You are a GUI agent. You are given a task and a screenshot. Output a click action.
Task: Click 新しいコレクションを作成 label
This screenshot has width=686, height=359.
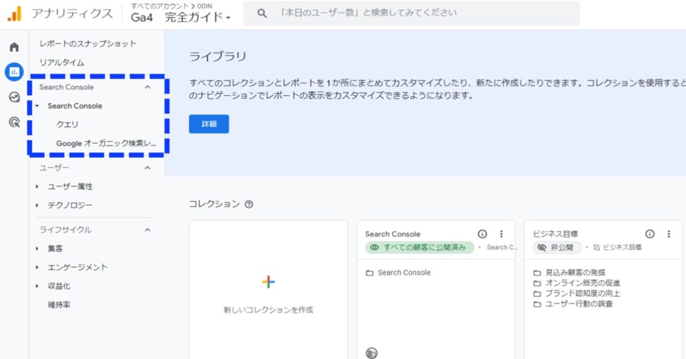pyautogui.click(x=268, y=310)
